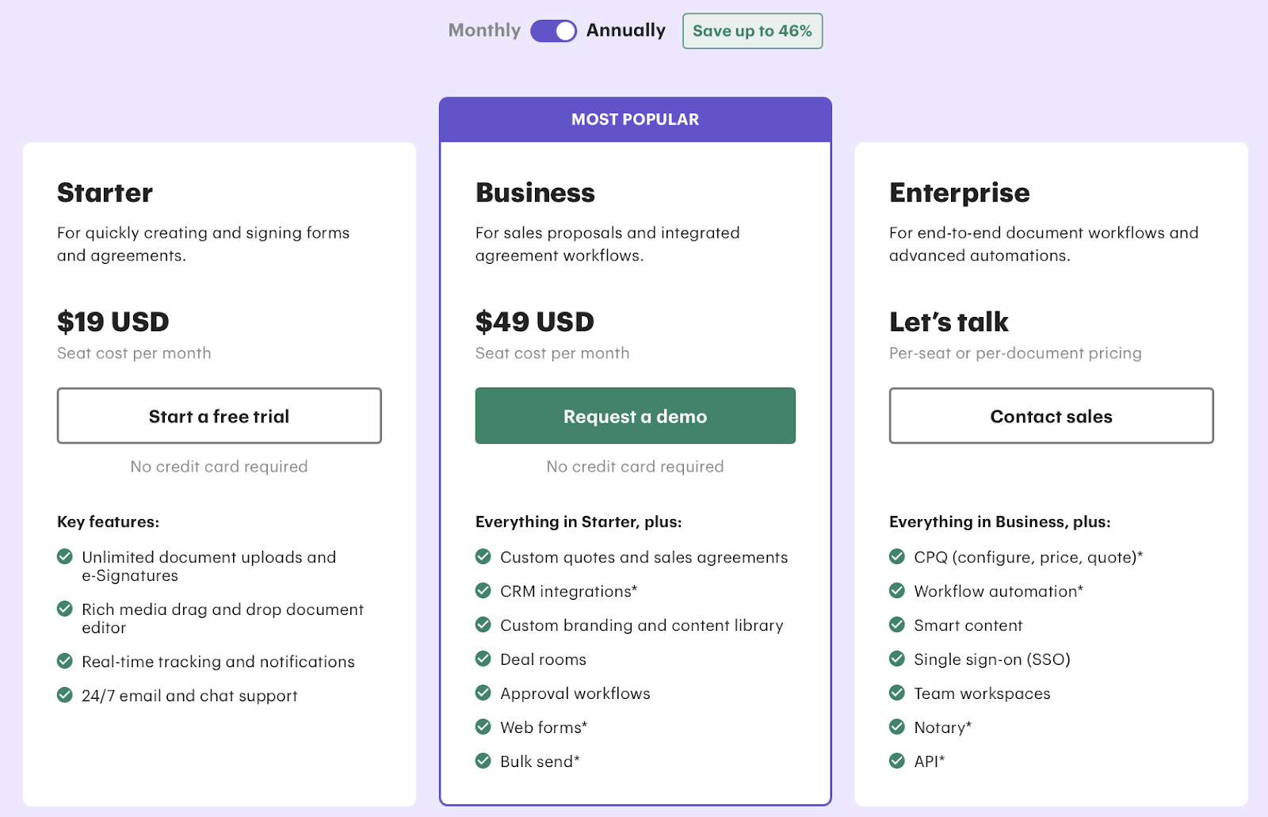Image resolution: width=1268 pixels, height=817 pixels.
Task: Click the checkmark beside Unlimited document uploads
Action: point(65,557)
